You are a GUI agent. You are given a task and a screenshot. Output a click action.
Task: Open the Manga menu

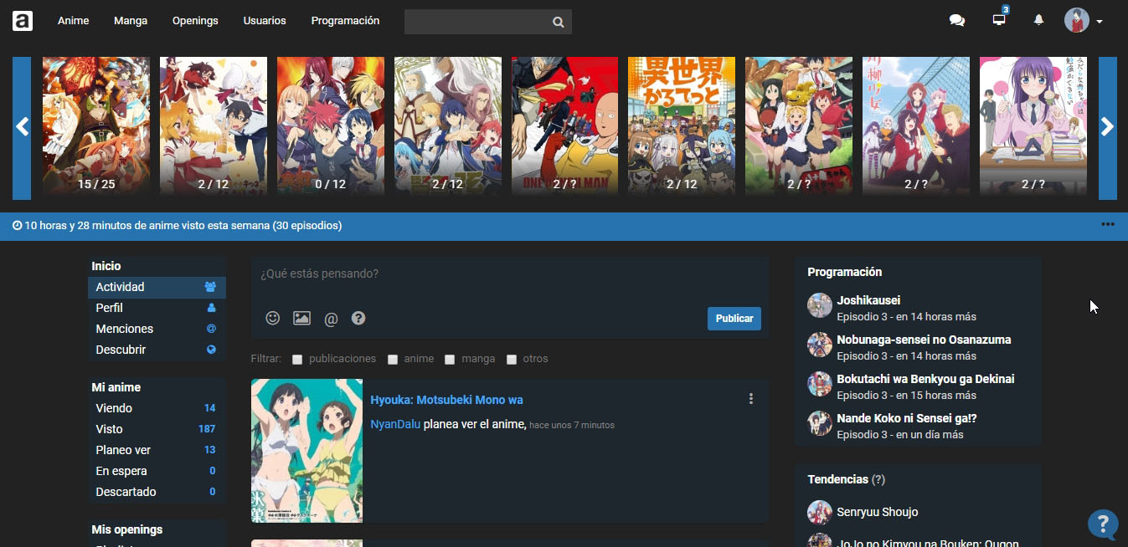click(x=131, y=21)
